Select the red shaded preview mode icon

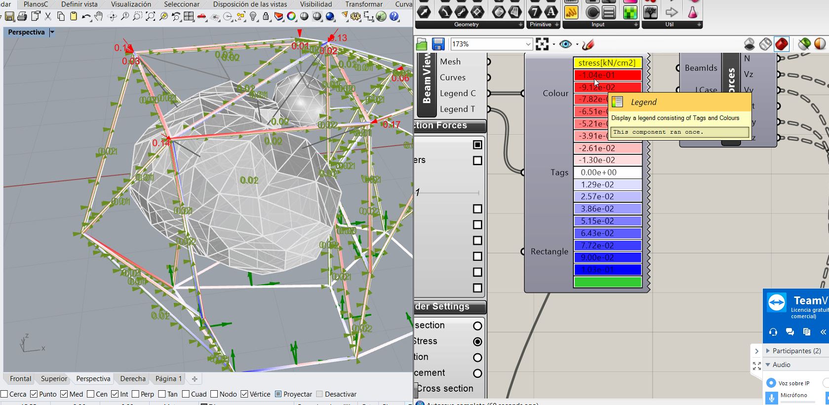pos(781,44)
